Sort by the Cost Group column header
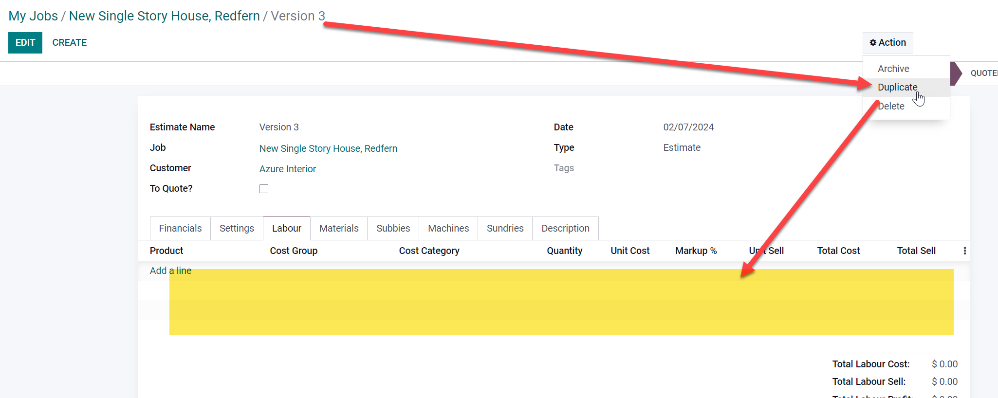The image size is (998, 398). (x=294, y=251)
